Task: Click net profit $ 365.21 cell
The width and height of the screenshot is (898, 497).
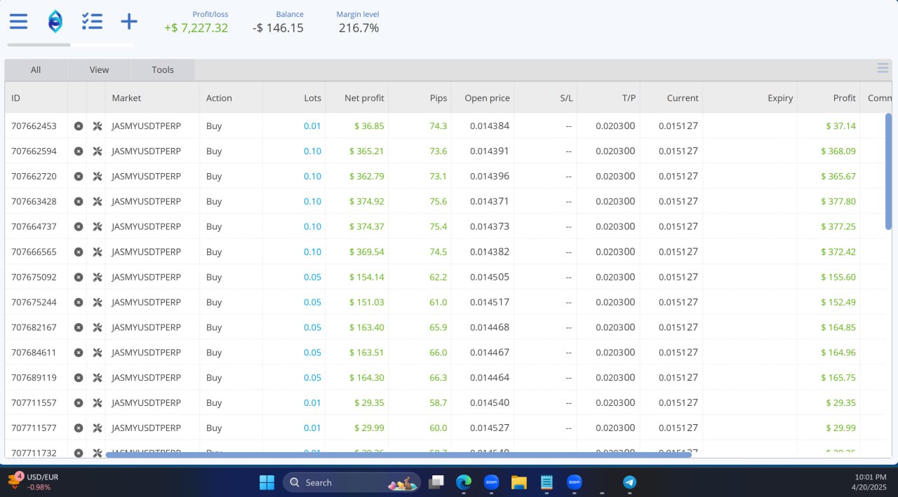Action: pyautogui.click(x=366, y=151)
